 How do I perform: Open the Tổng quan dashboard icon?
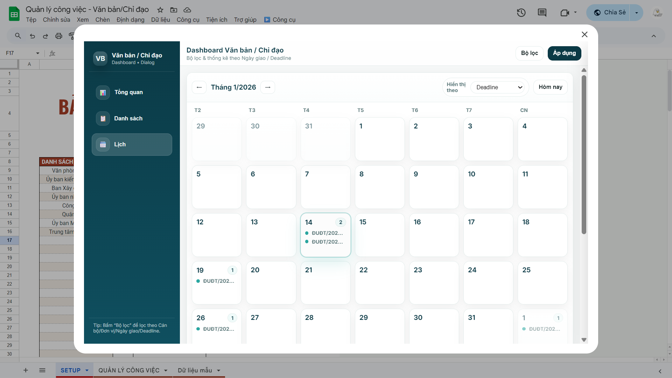point(103,92)
